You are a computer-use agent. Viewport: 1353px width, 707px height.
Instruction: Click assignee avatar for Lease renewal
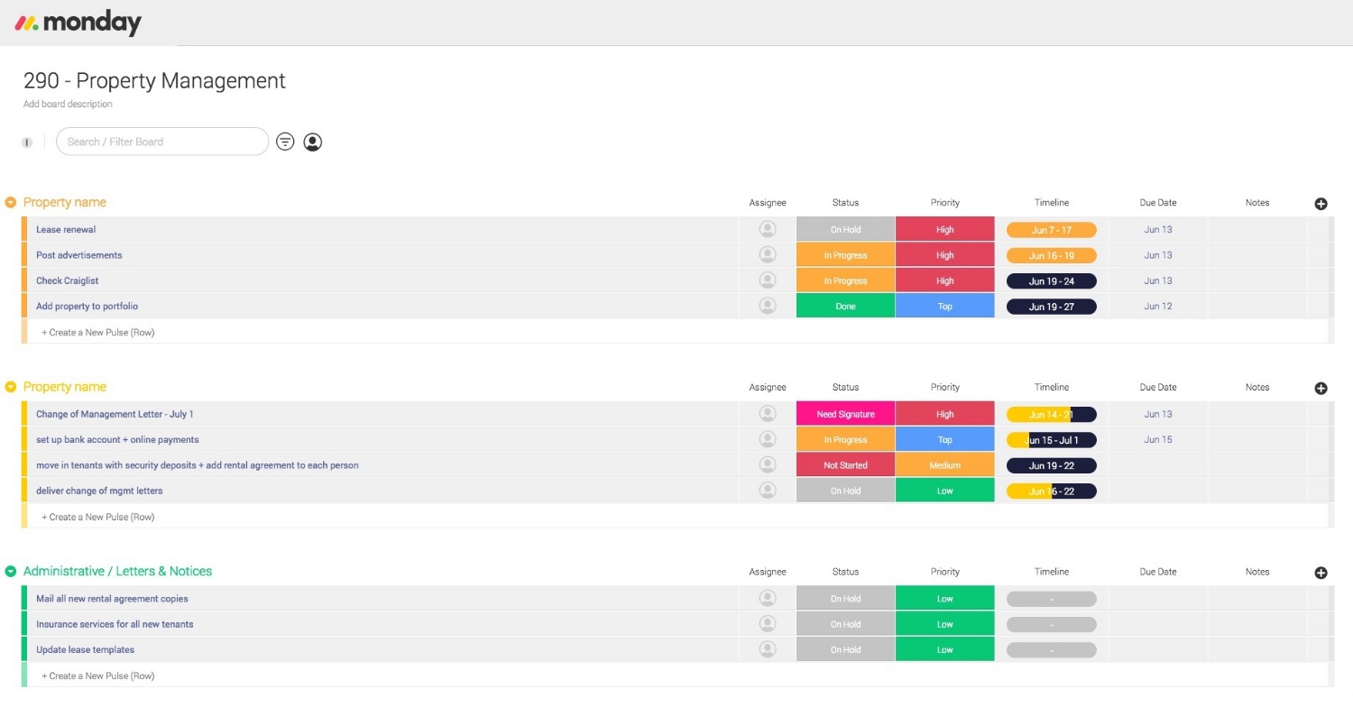click(768, 230)
